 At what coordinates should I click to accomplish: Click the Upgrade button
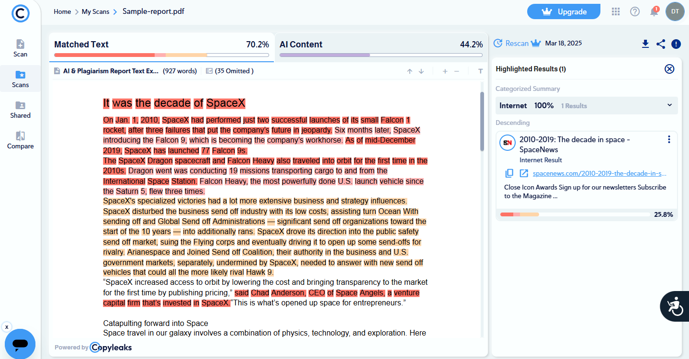(564, 11)
